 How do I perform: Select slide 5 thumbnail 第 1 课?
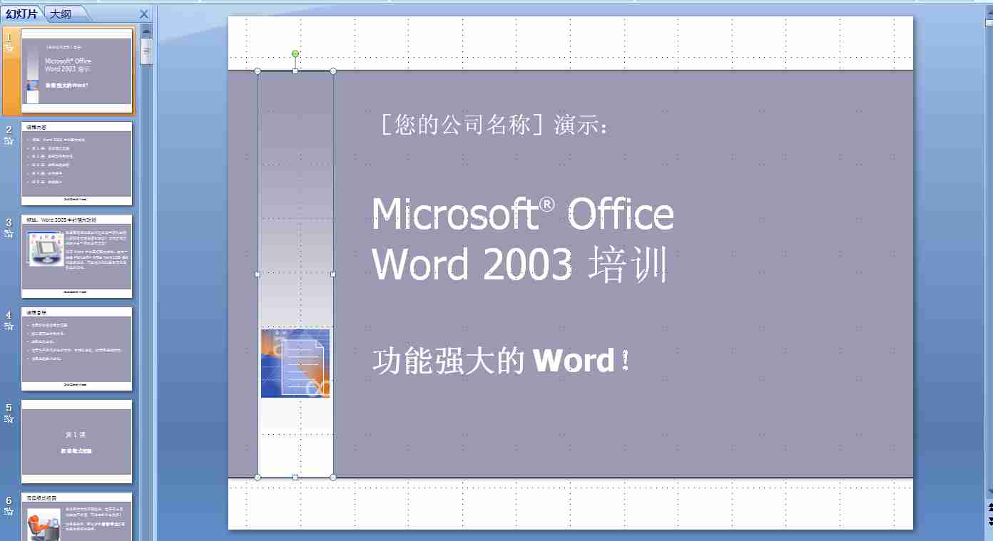click(77, 441)
